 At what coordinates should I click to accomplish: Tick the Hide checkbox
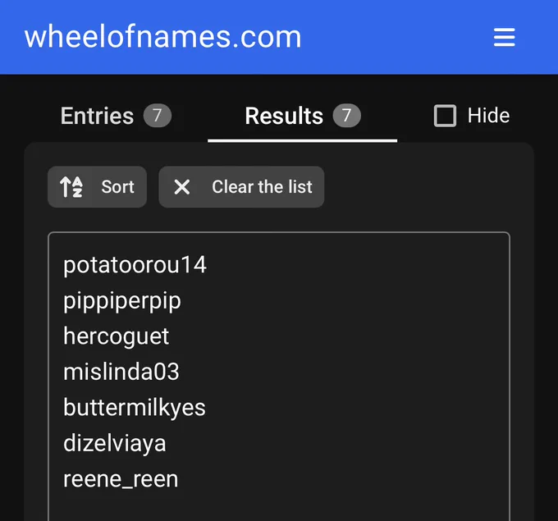(445, 116)
